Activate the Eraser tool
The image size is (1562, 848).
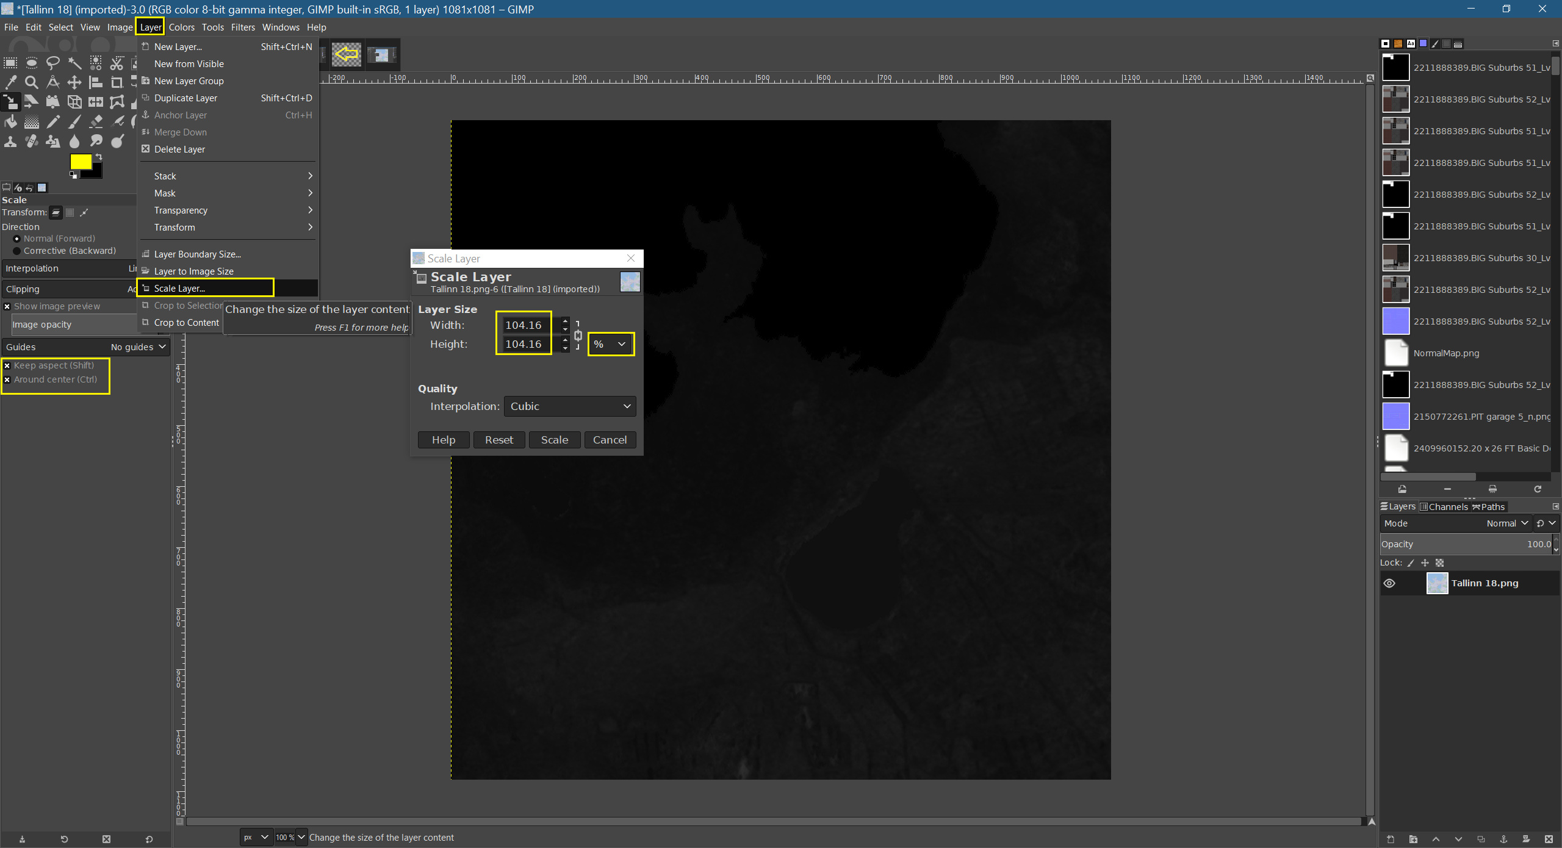click(96, 122)
